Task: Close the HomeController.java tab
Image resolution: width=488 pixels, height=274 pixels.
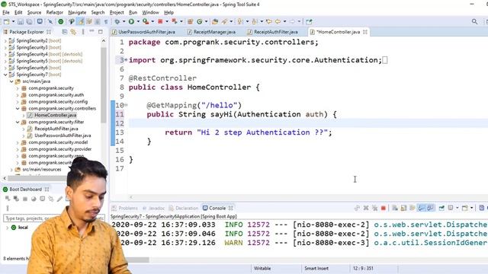Action: pyautogui.click(x=365, y=32)
